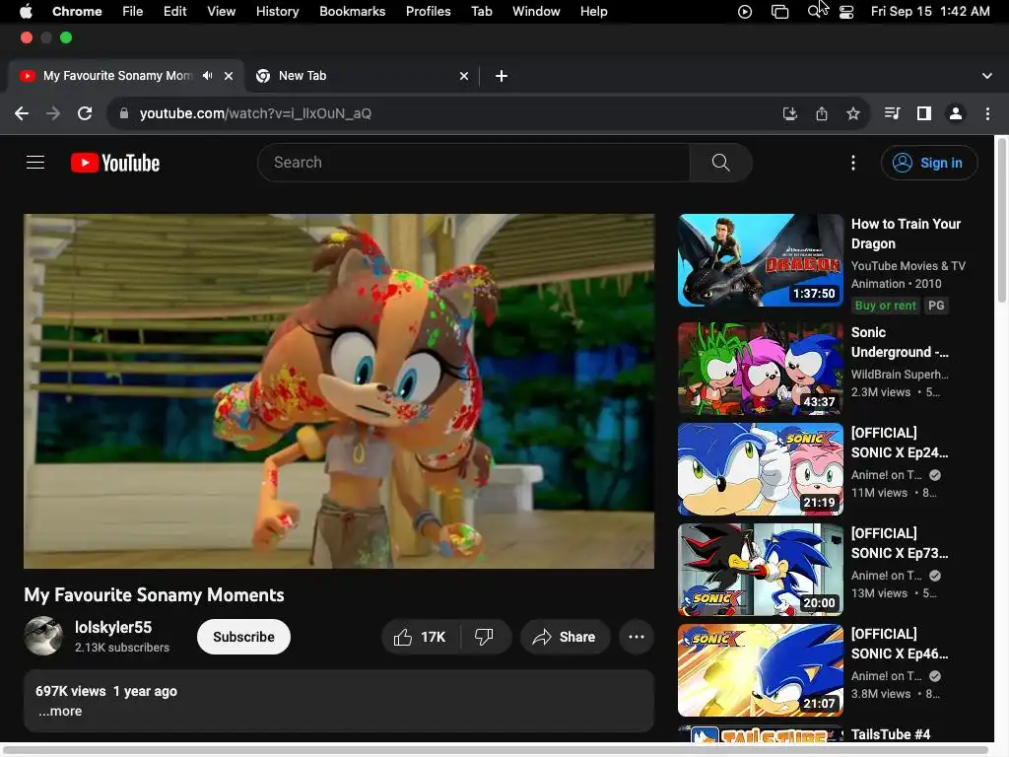1009x757 pixels.
Task: Close the New Tab tab
Action: (464, 76)
